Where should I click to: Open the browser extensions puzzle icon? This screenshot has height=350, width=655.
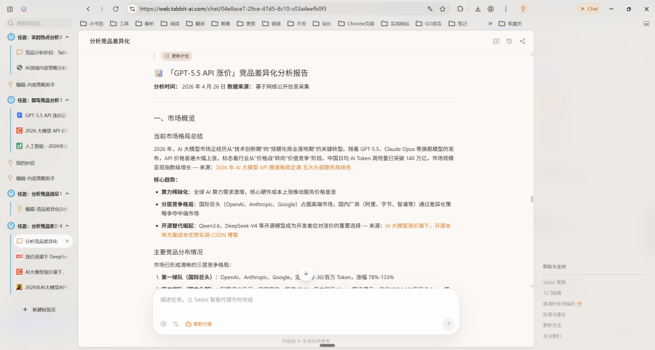[459, 9]
